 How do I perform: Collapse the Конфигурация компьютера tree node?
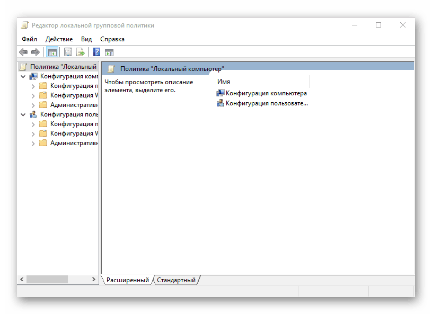pos(23,76)
